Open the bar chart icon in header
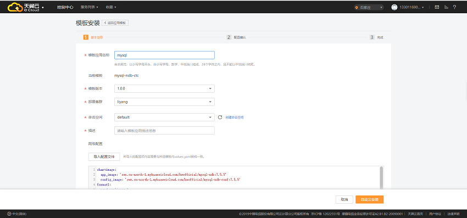The height and width of the screenshot is (218, 467). (446, 7)
